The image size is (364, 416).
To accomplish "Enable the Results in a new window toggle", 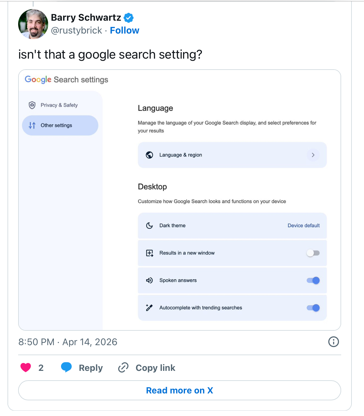I will 313,253.
